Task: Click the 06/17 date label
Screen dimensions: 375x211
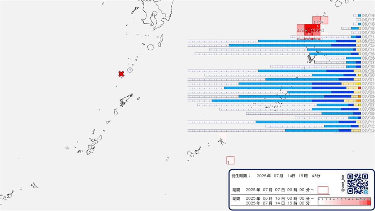Action: point(368,20)
